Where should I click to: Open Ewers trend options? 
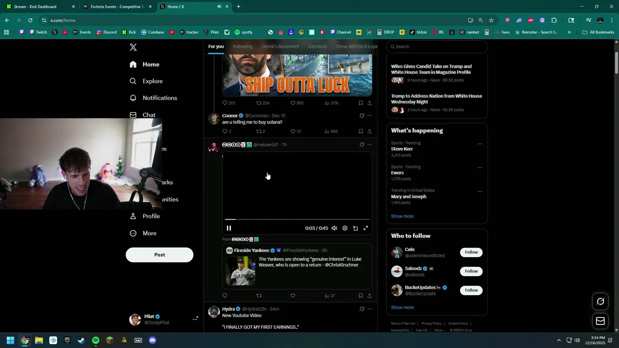480,168
